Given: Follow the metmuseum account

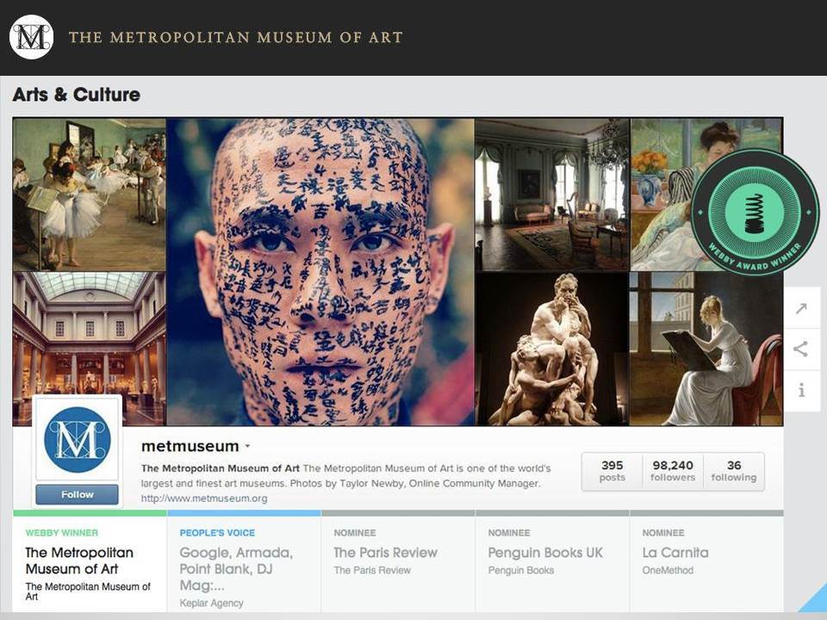Looking at the screenshot, I should [77, 494].
